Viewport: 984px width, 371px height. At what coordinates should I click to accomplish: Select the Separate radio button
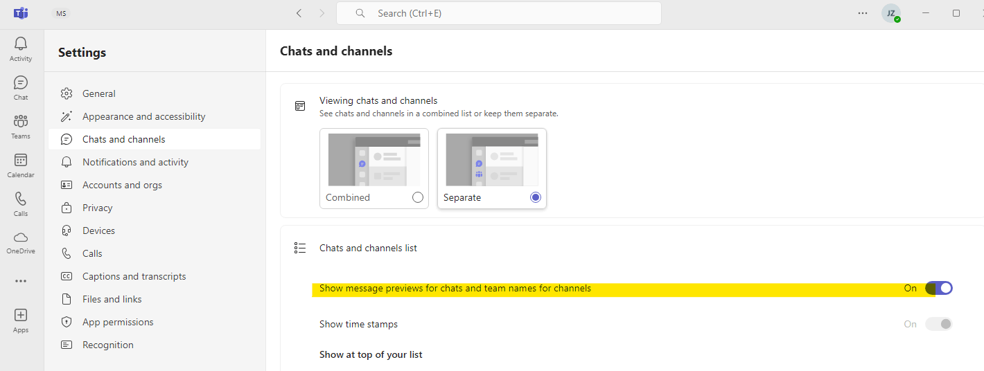click(x=535, y=197)
